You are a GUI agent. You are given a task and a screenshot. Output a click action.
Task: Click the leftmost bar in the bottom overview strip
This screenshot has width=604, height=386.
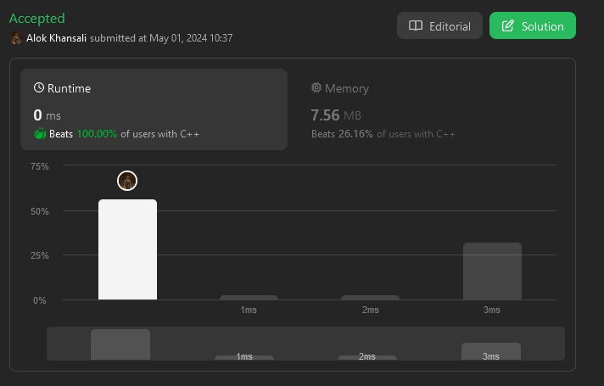[120, 344]
